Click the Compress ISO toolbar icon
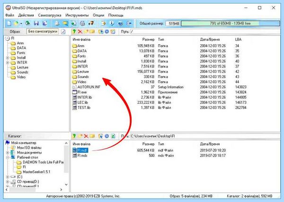Viewport: 284px width, 202px height. coord(65,23)
